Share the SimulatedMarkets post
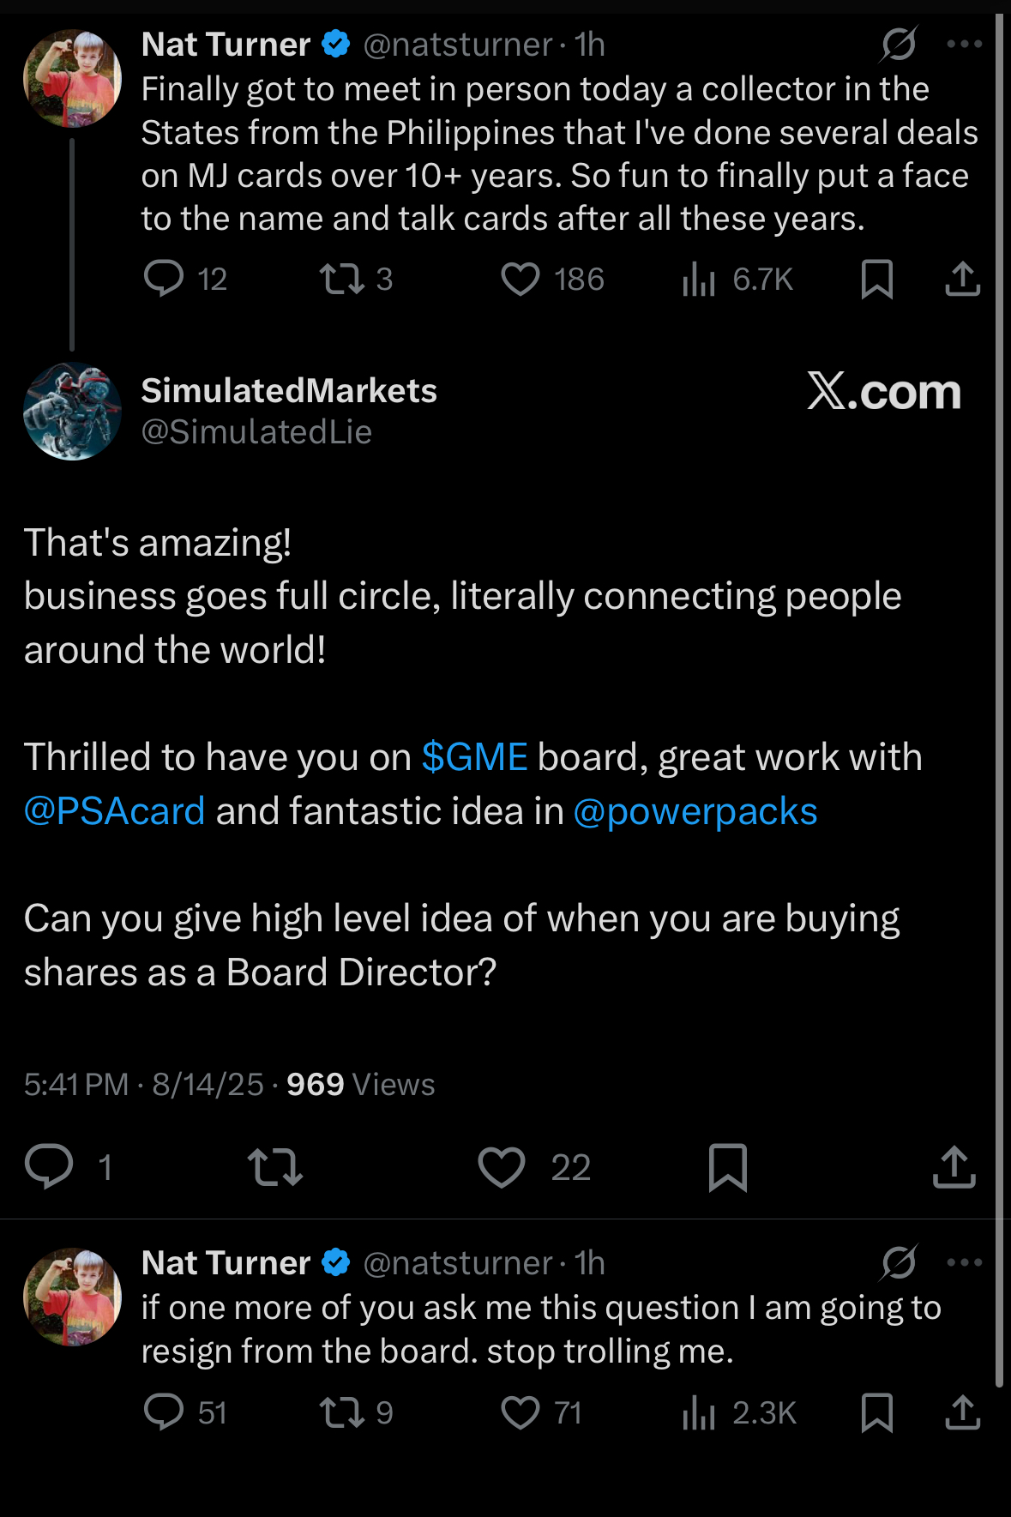Viewport: 1011px width, 1517px height. 954,1166
